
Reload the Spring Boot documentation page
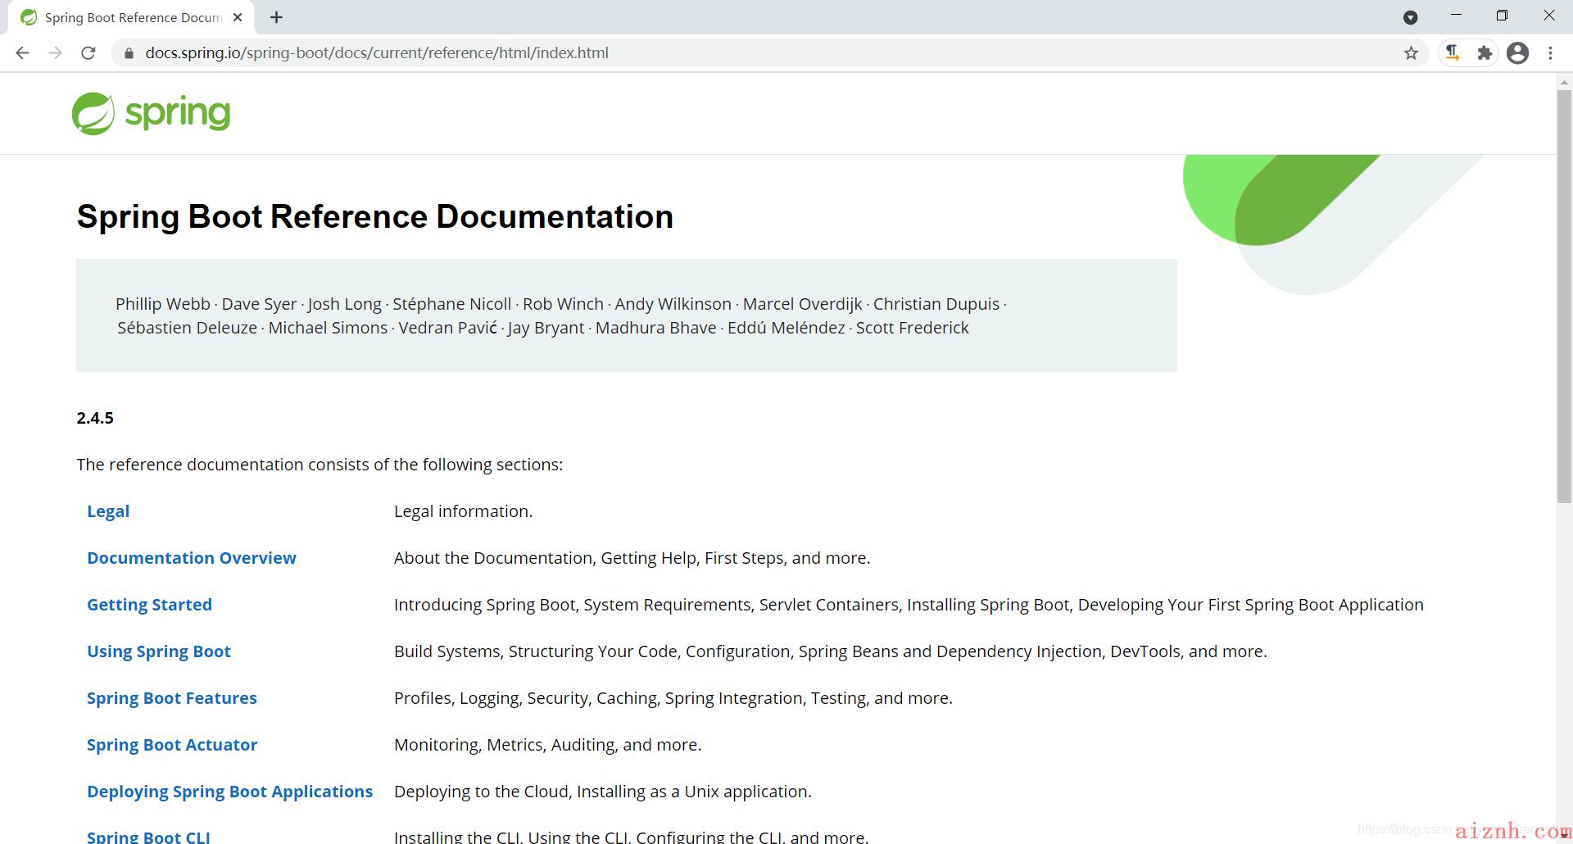click(x=88, y=53)
